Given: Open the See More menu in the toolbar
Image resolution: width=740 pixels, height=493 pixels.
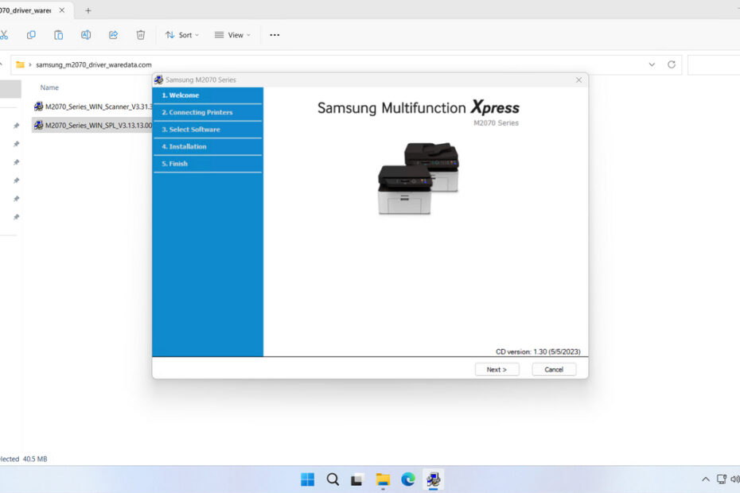Looking at the screenshot, I should (x=275, y=35).
